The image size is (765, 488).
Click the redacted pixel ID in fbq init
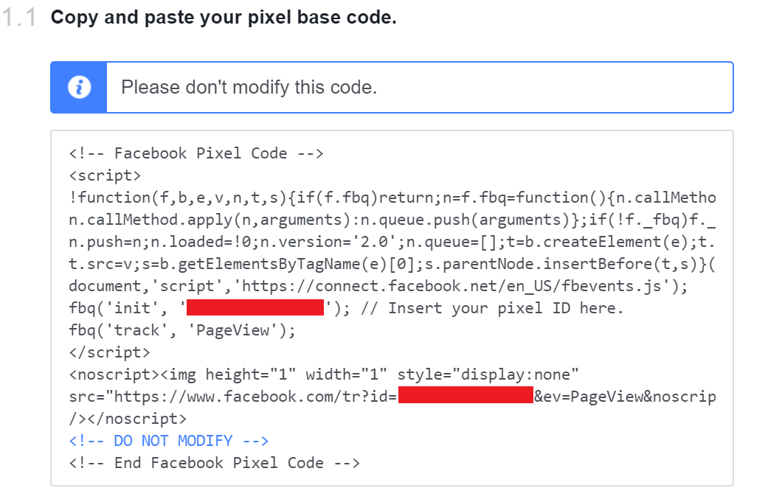click(x=255, y=307)
